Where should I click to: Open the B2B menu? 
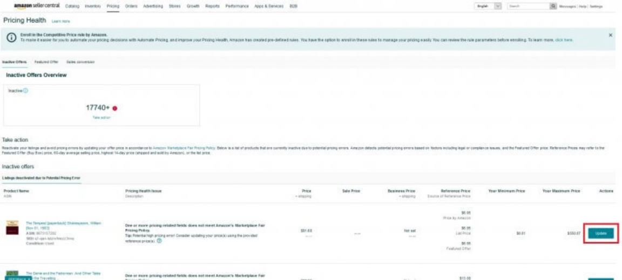click(294, 6)
